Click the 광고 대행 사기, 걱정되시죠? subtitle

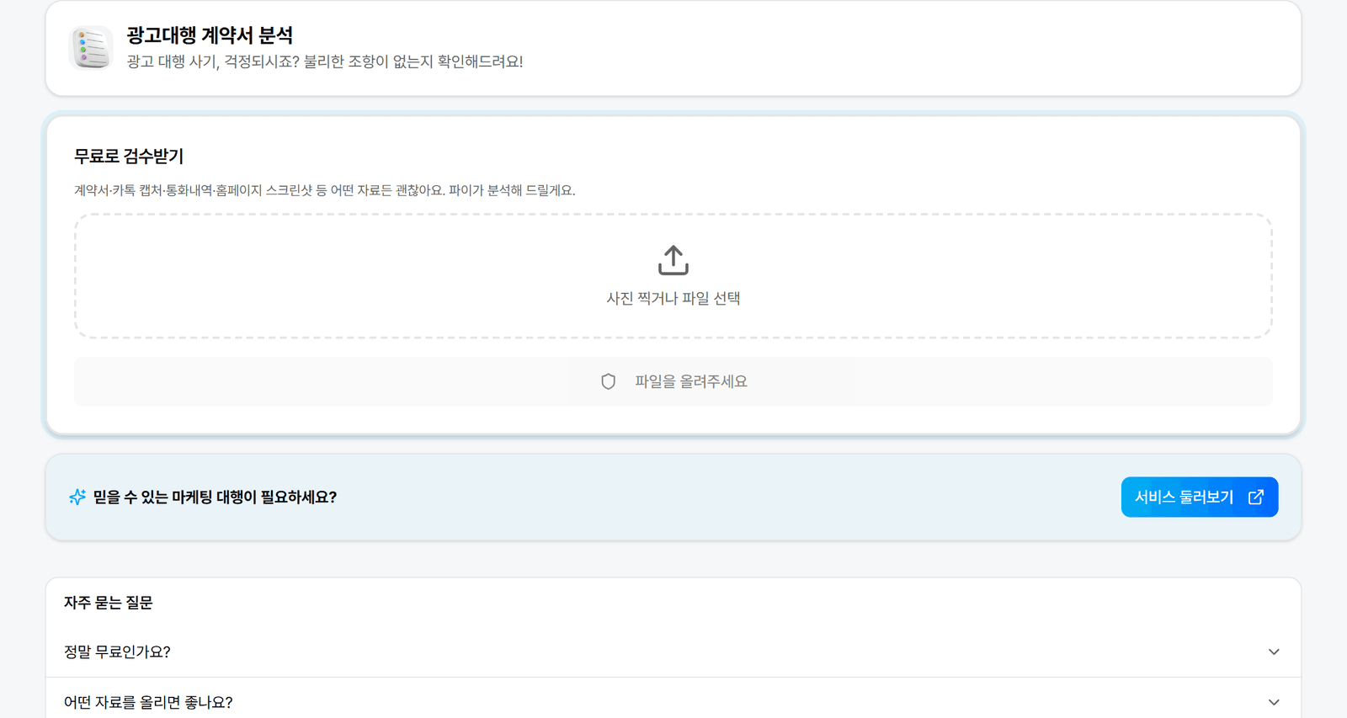325,61
